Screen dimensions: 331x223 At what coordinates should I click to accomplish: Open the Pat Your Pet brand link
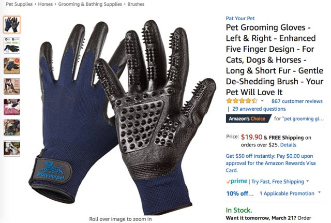[240, 19]
